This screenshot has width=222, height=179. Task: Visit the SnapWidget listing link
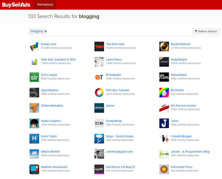tap(179, 59)
